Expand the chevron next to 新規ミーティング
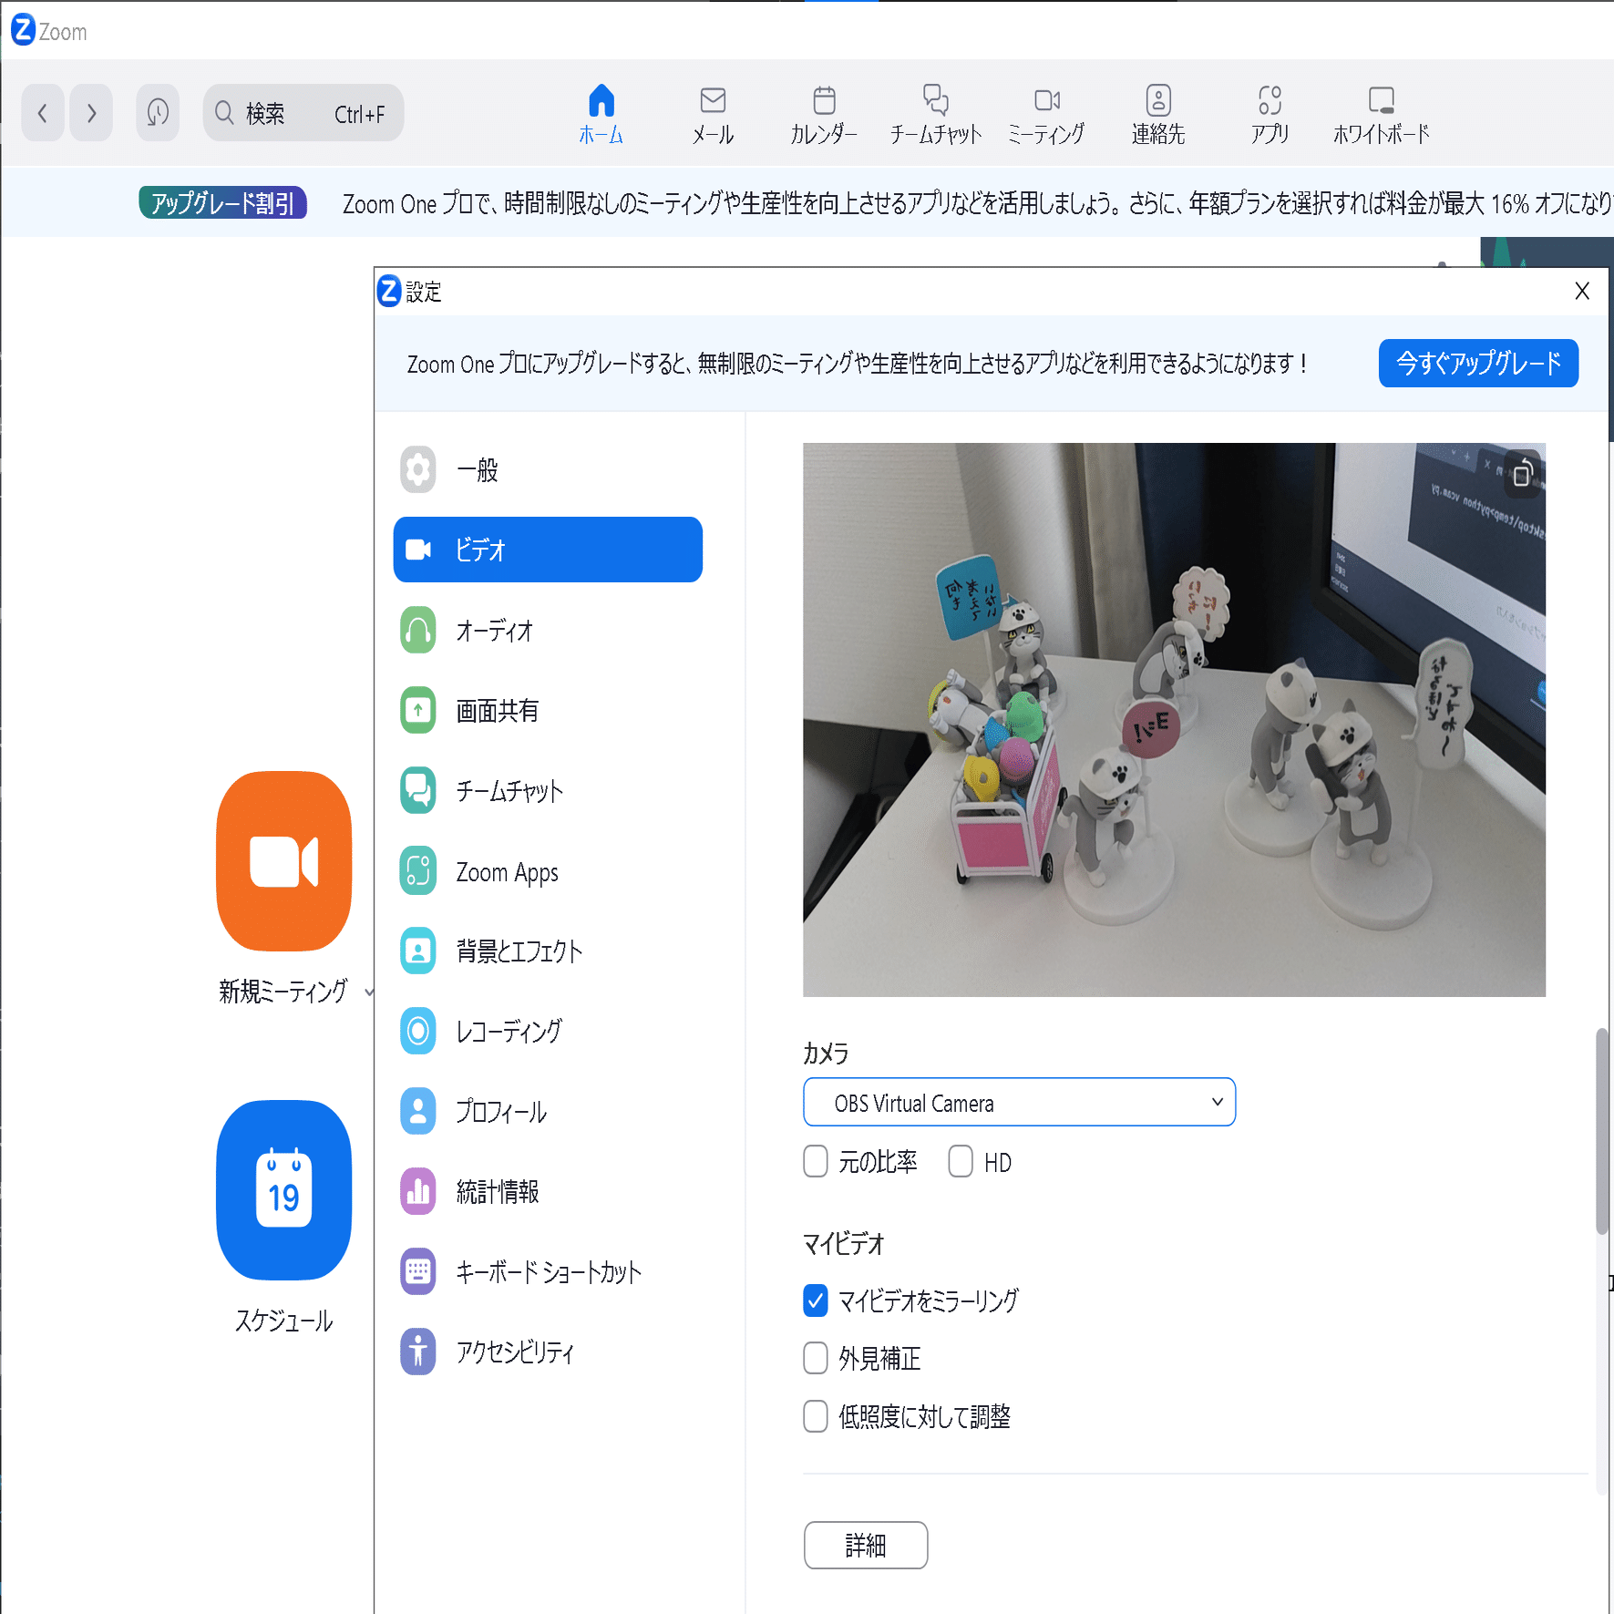The height and width of the screenshot is (1614, 1614). (x=368, y=992)
